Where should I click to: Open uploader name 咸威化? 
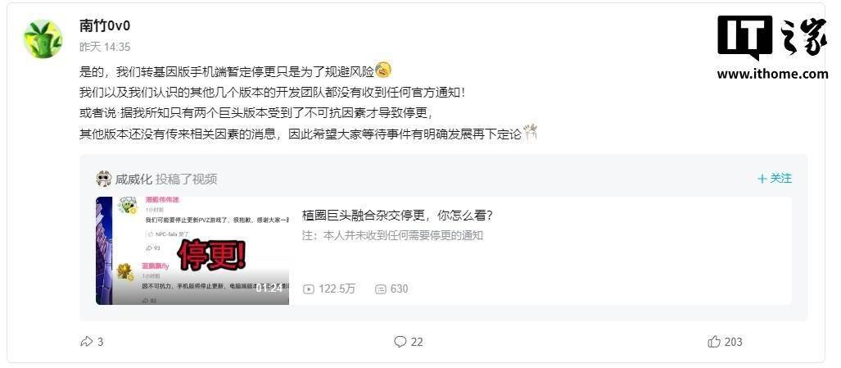[133, 179]
